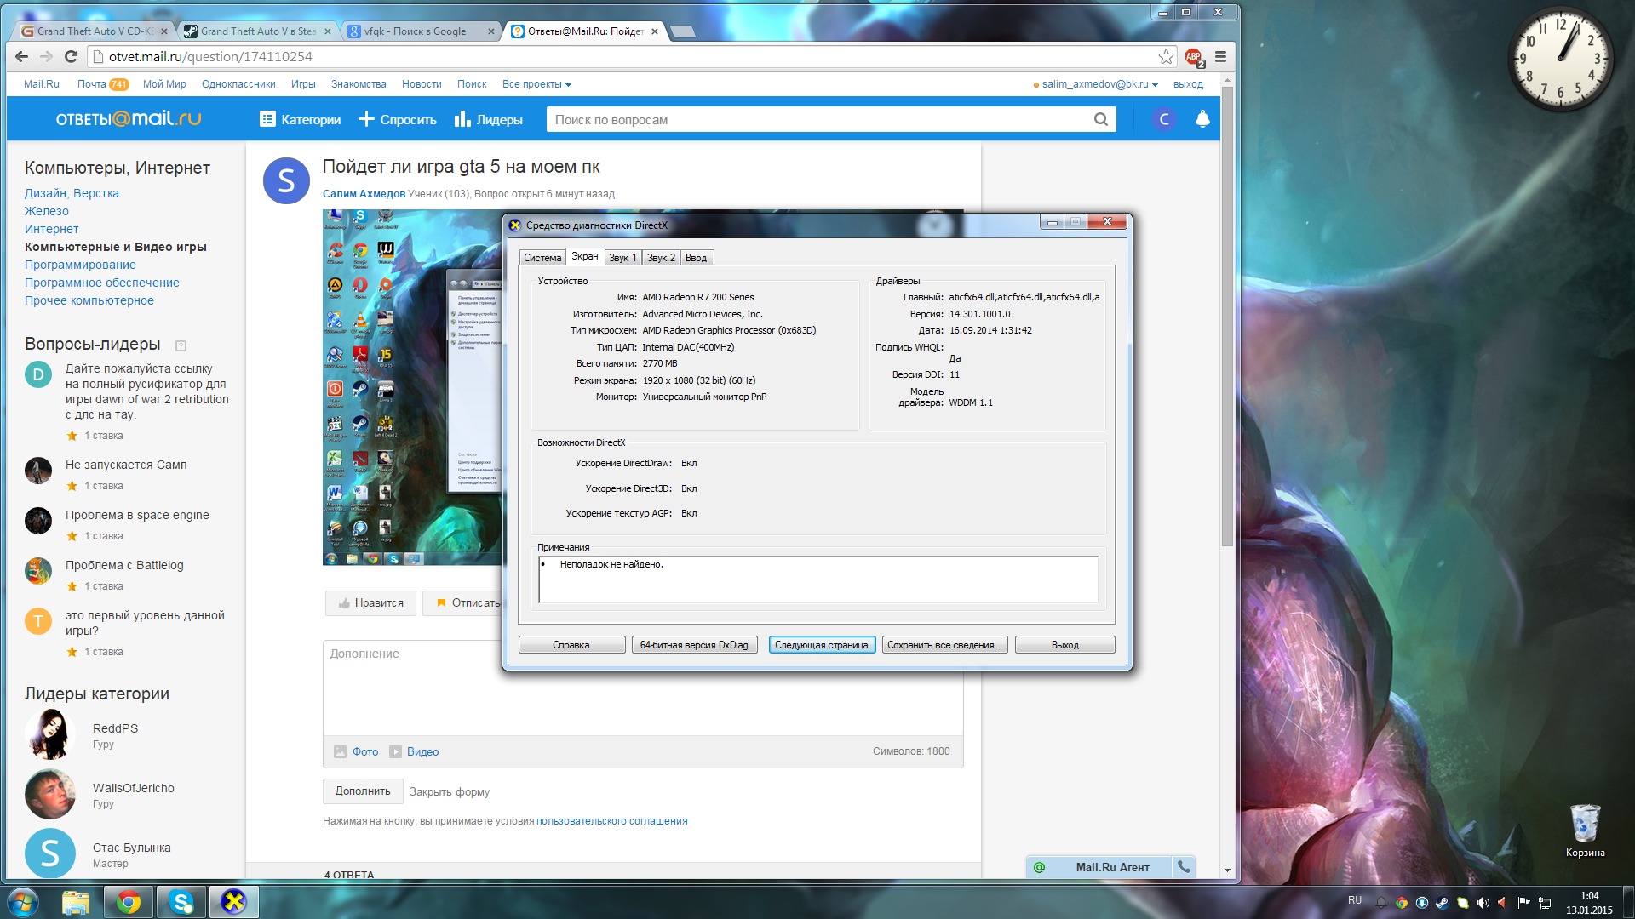The image size is (1635, 919).
Task: Click the Сохранить все сведения button
Action: coord(944,644)
